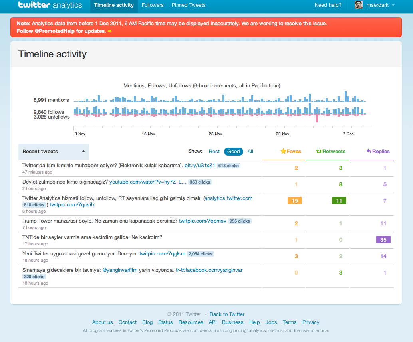Click the 'TNT'de bir seyler varmis' tweet text
The image size is (413, 342).
click(x=92, y=237)
